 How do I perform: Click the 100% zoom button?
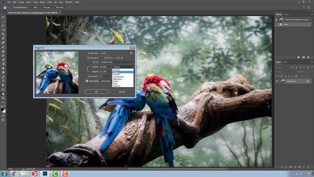(x=35, y=7)
